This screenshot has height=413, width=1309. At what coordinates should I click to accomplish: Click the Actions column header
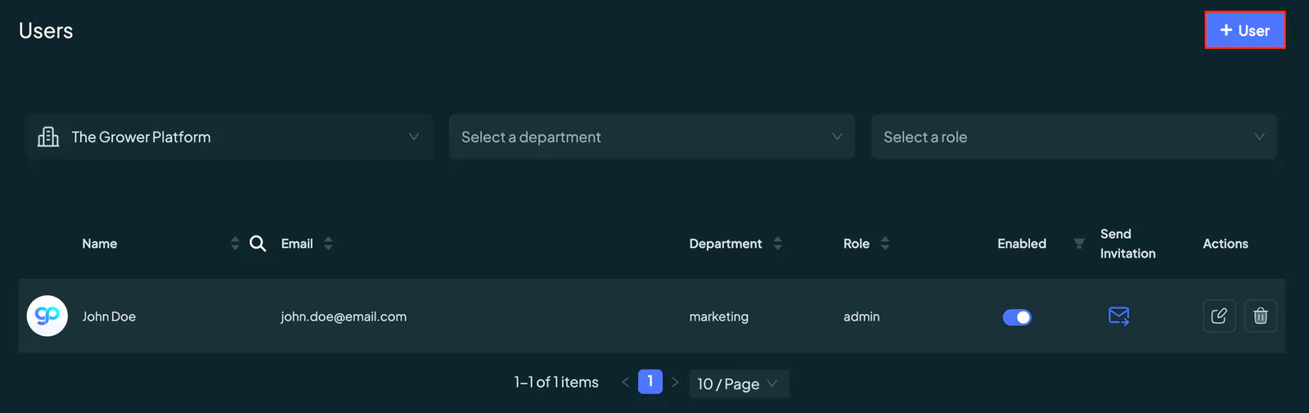tap(1225, 244)
